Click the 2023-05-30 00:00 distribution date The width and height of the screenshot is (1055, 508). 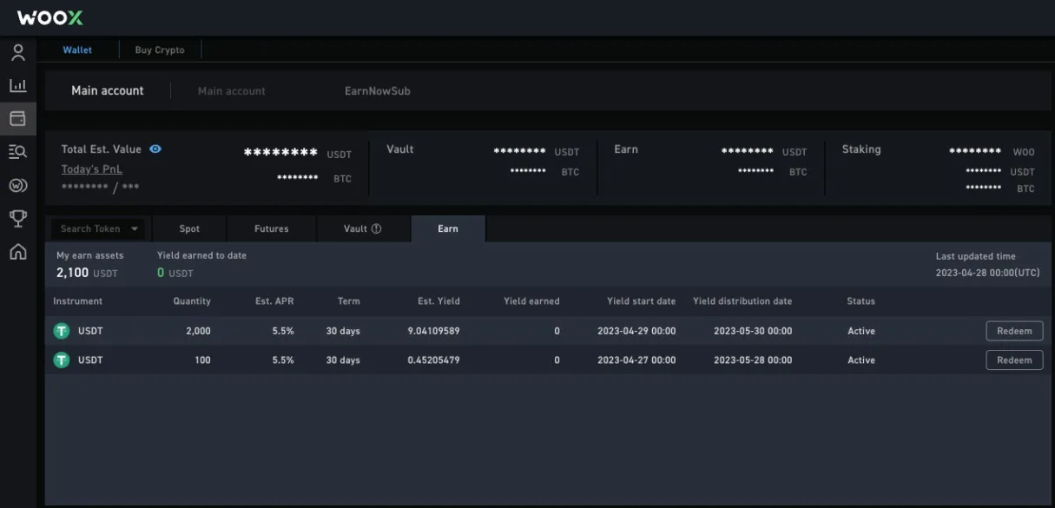coord(753,331)
